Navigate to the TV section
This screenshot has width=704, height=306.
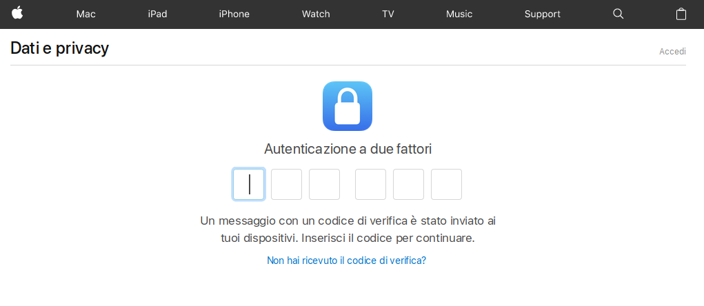coord(388,14)
